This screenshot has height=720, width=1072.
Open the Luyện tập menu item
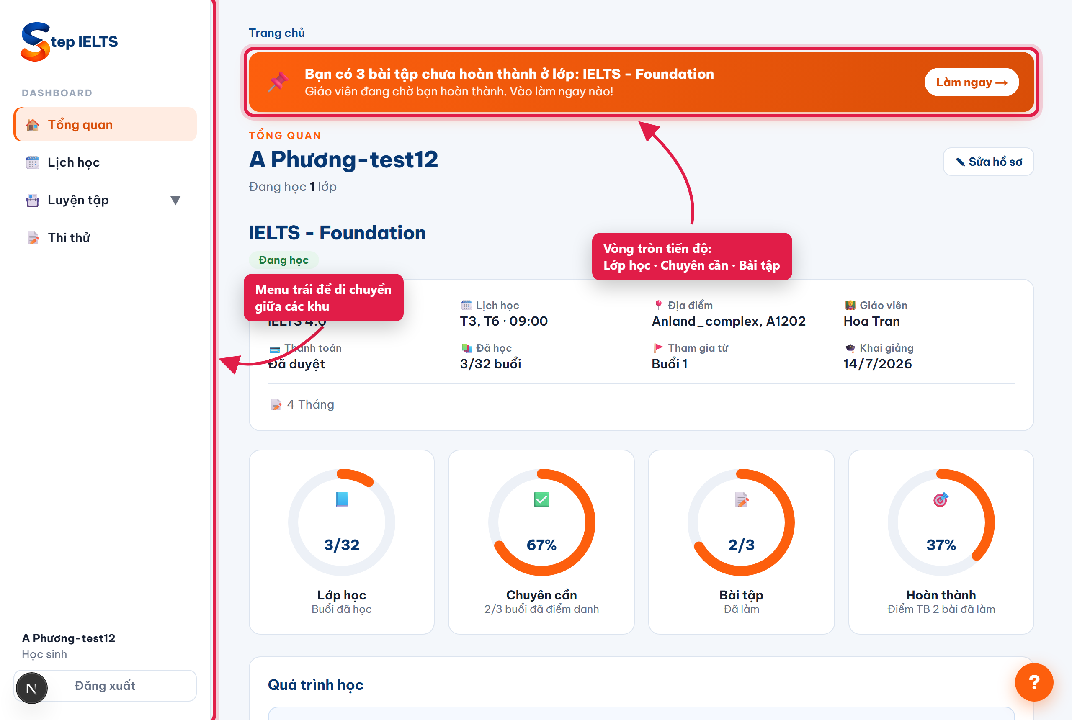click(105, 200)
